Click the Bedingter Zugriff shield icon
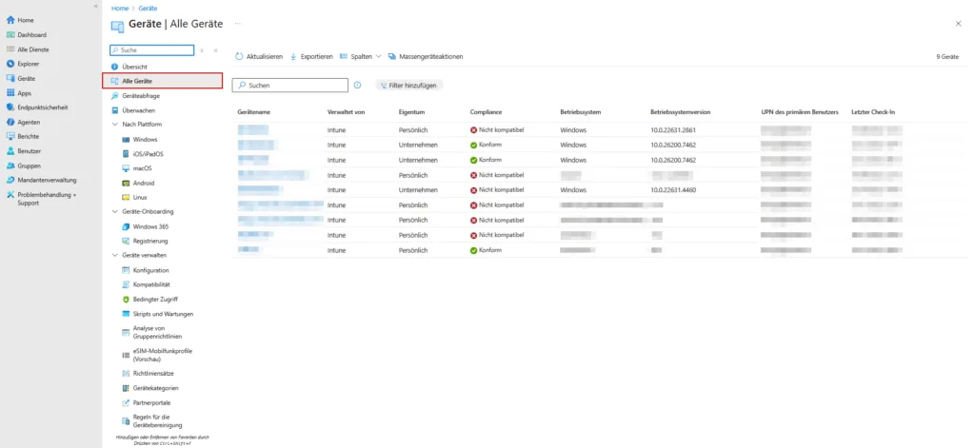 [125, 299]
